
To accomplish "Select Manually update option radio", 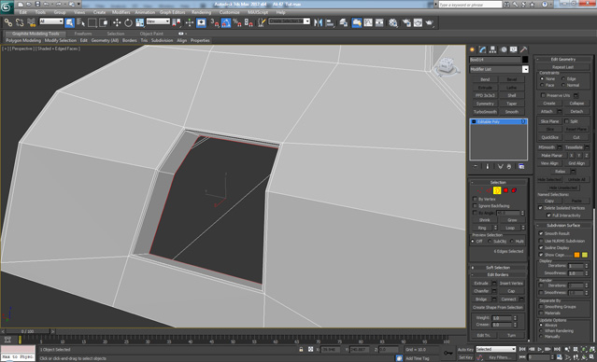I will pos(541,337).
